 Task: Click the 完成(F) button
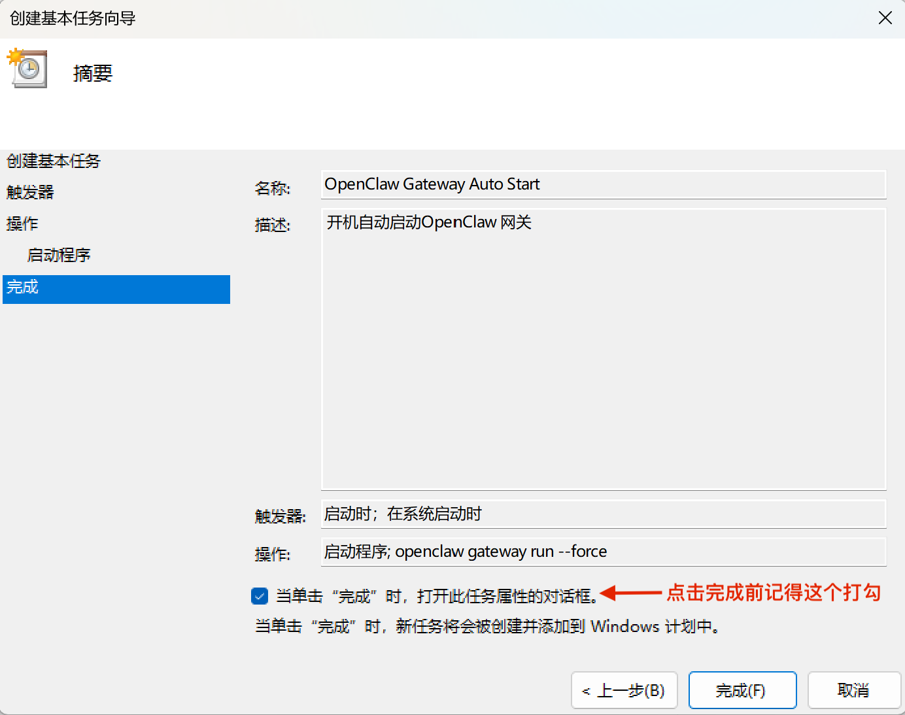(x=742, y=690)
